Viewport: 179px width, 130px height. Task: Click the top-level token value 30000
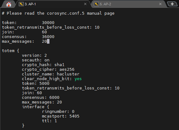[x=48, y=23]
